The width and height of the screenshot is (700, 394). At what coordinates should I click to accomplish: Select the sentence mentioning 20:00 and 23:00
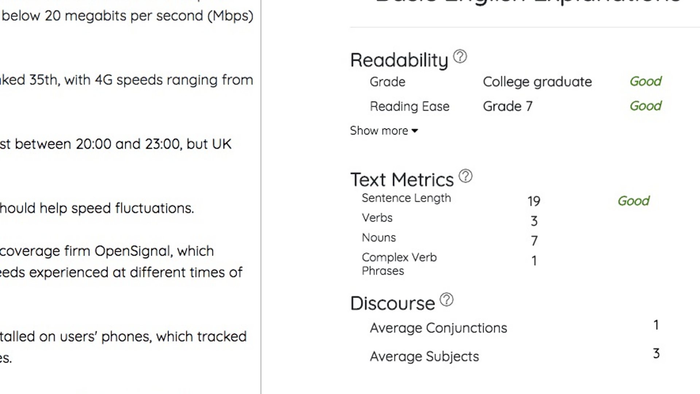click(x=116, y=144)
